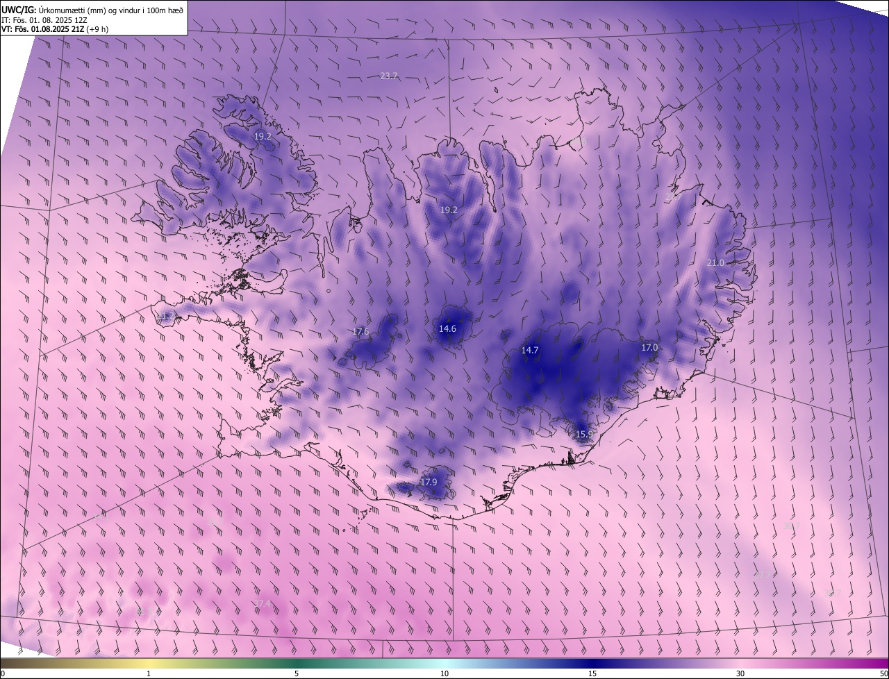Click the 21.0 value label in the Eastfjords
Image resolution: width=889 pixels, height=679 pixels.
pos(715,263)
